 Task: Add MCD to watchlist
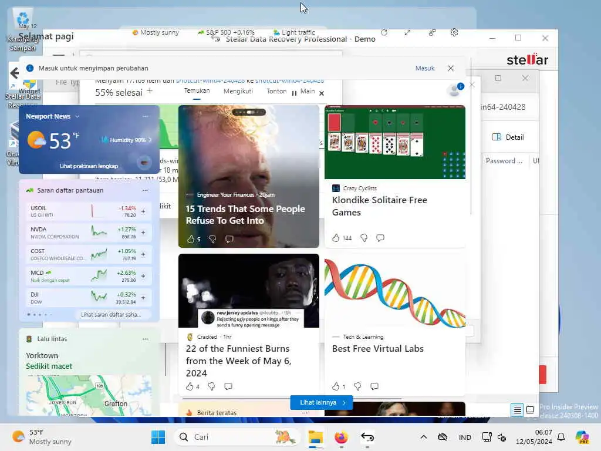tap(143, 276)
